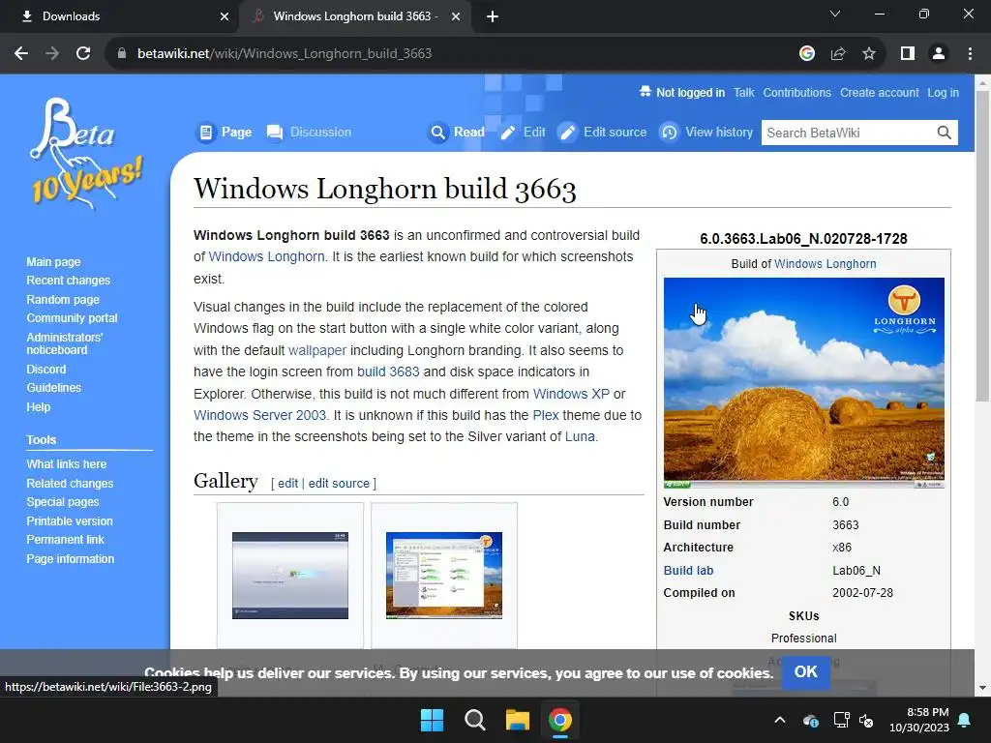Select the Page tab
Screen dimensions: 991x743
225,132
